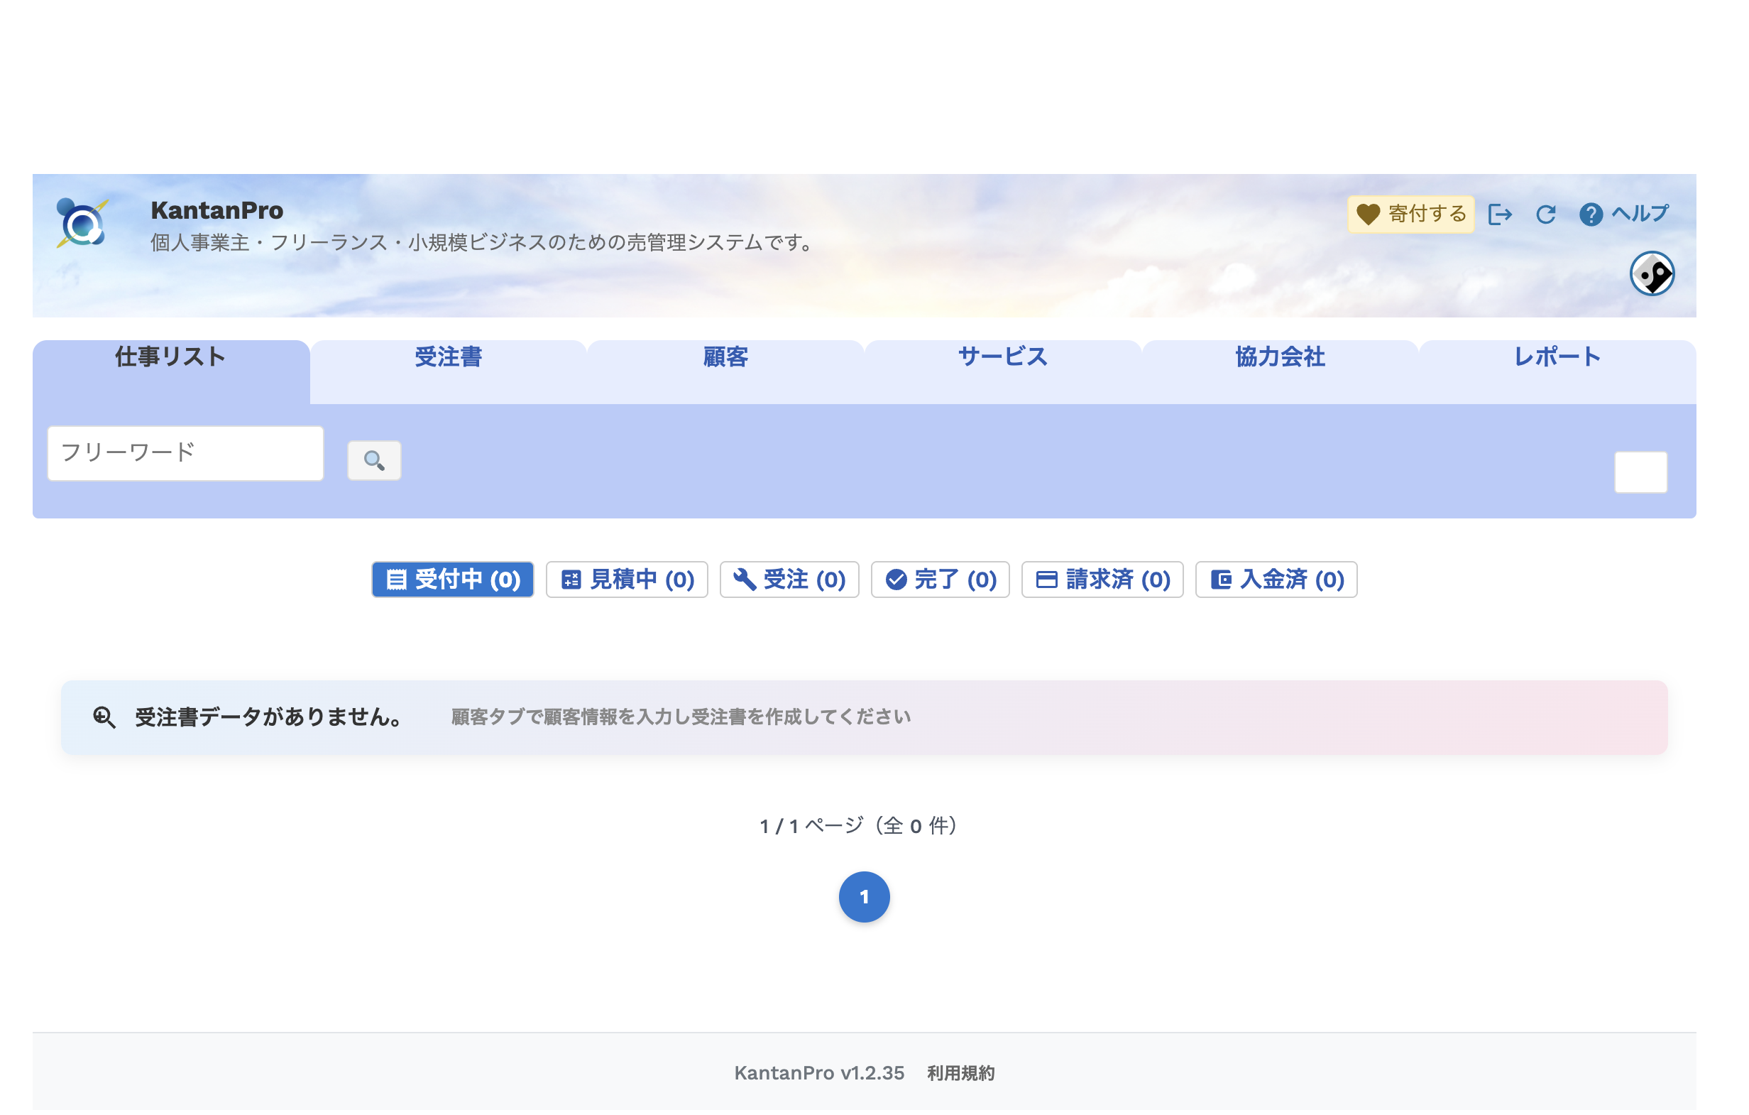The height and width of the screenshot is (1115, 1749).
Task: Open the レポート tab
Action: pos(1557,357)
